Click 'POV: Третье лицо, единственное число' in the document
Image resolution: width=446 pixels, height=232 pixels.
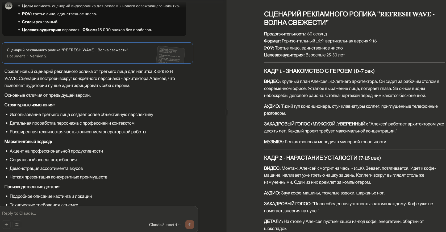[x=303, y=48]
